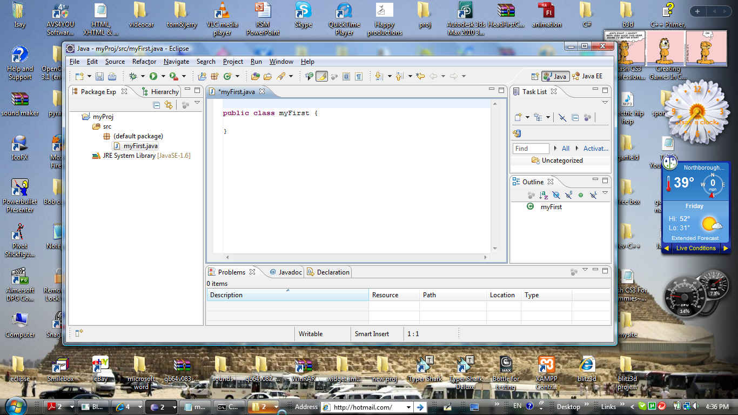Screen dimensions: 738x415
Task: Toggle Hide Completed Tasks in Task List
Action: point(562,117)
